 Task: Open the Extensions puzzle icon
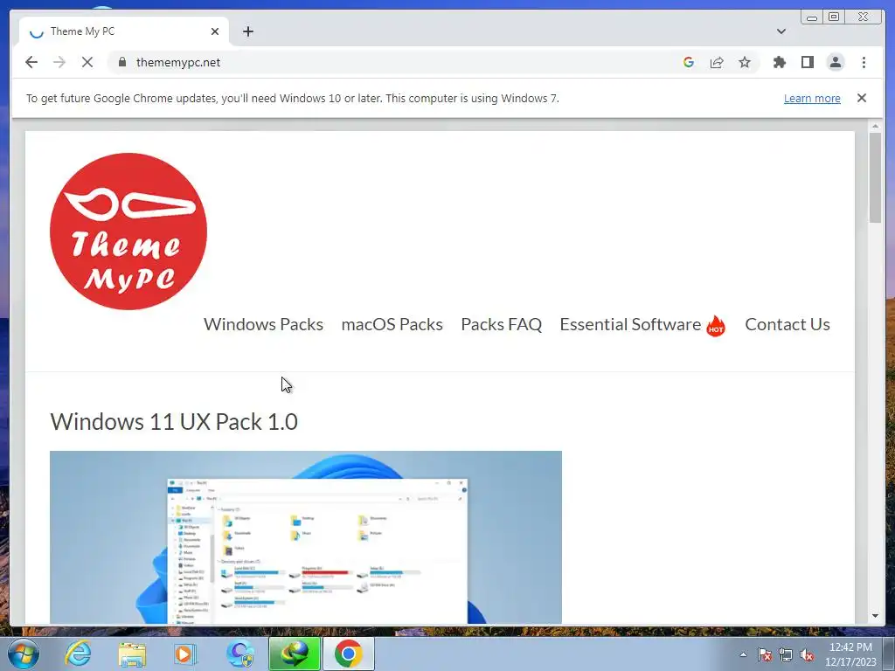pos(779,62)
